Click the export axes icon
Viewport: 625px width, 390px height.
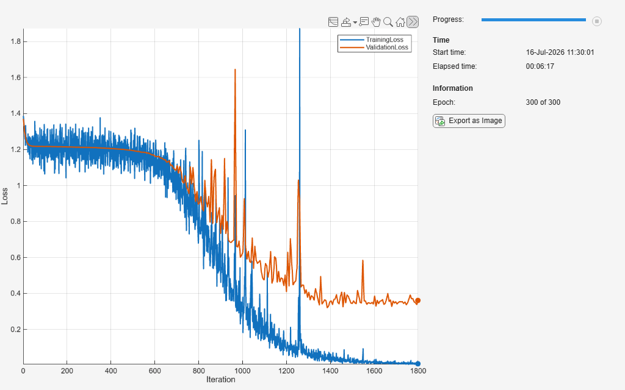pos(346,22)
